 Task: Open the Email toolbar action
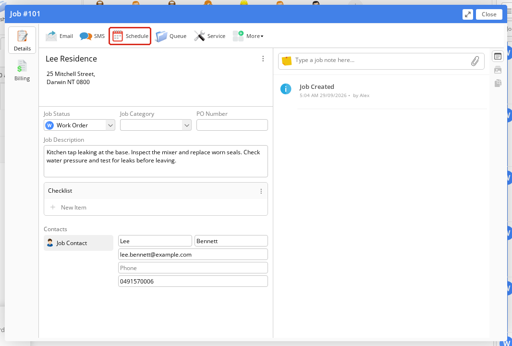(x=59, y=36)
